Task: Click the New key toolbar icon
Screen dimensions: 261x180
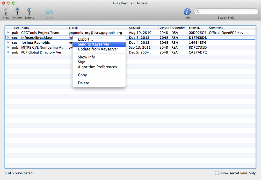Action: click(x=6, y=12)
